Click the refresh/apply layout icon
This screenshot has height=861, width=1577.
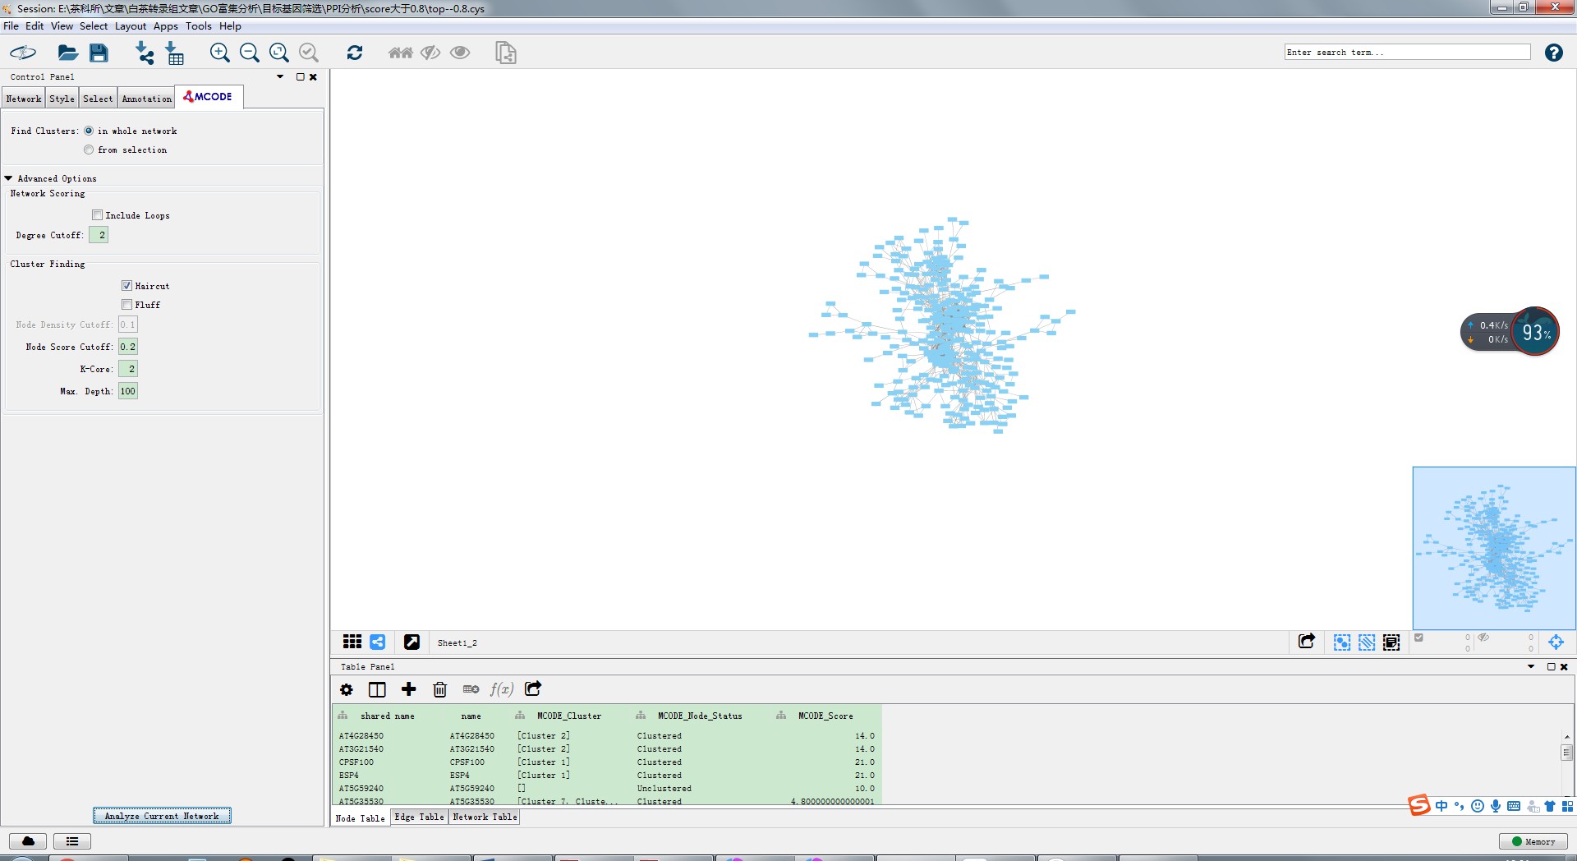[354, 53]
